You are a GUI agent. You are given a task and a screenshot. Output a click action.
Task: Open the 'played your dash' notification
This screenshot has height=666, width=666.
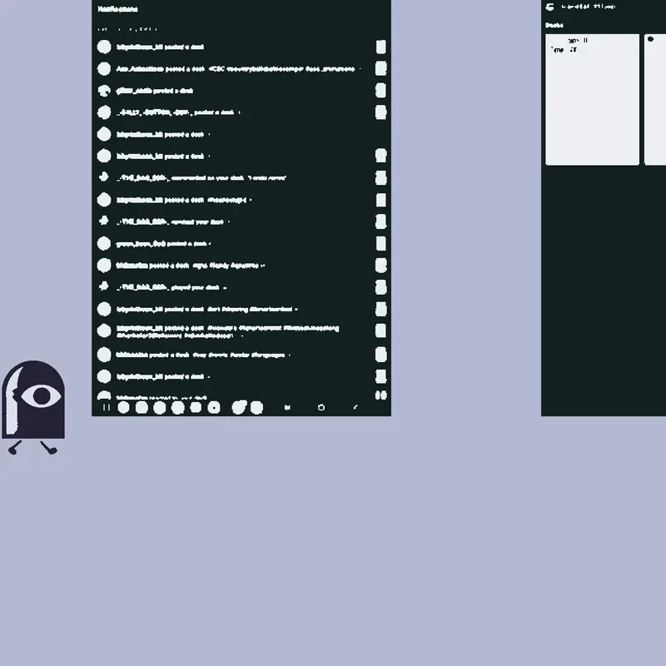(241, 287)
